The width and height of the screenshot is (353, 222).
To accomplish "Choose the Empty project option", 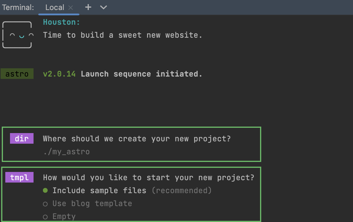I will click(x=64, y=216).
